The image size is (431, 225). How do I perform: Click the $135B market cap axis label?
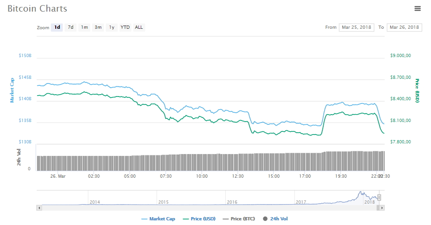25,120
